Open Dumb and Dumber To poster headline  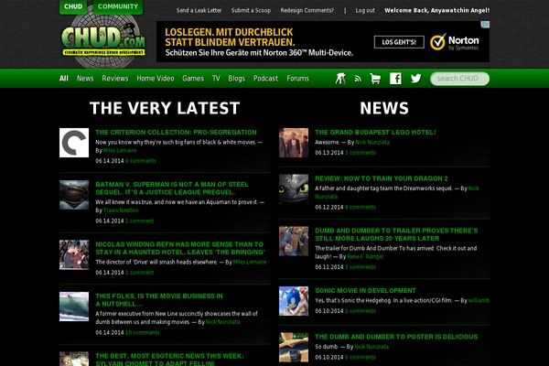tap(396, 337)
